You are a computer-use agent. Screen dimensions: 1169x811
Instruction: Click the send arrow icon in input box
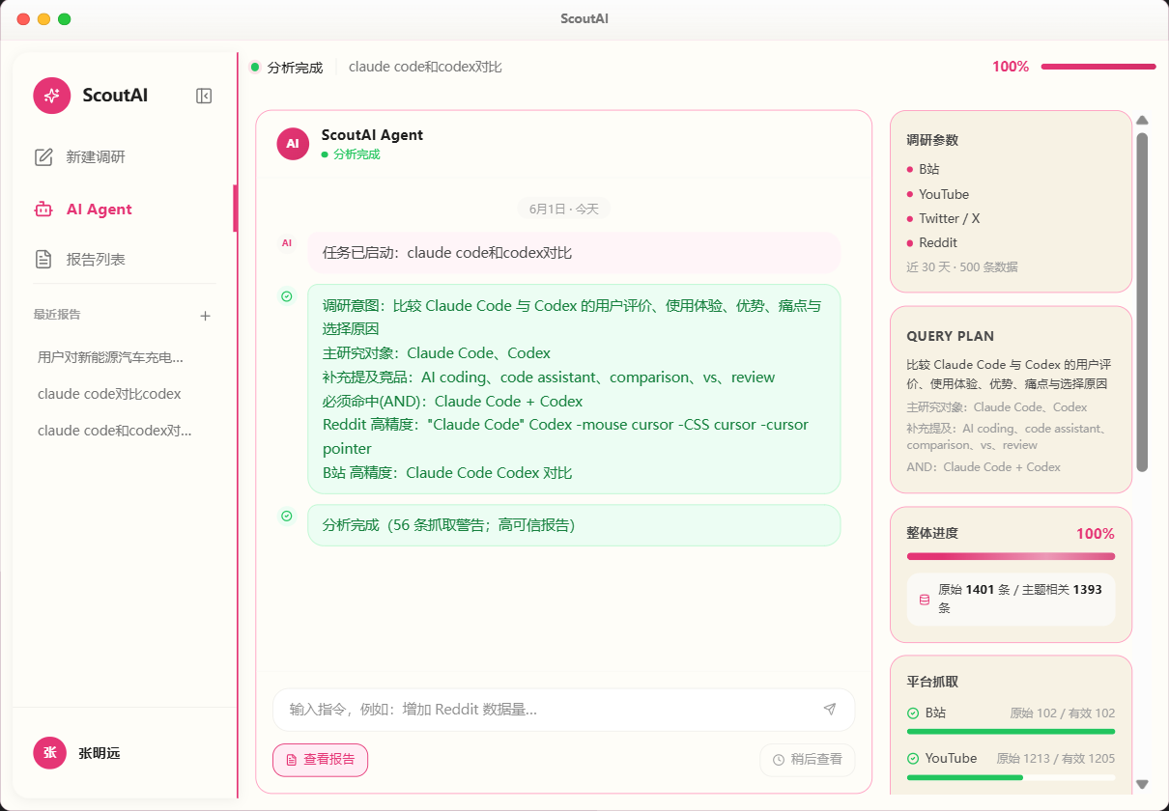tap(830, 709)
